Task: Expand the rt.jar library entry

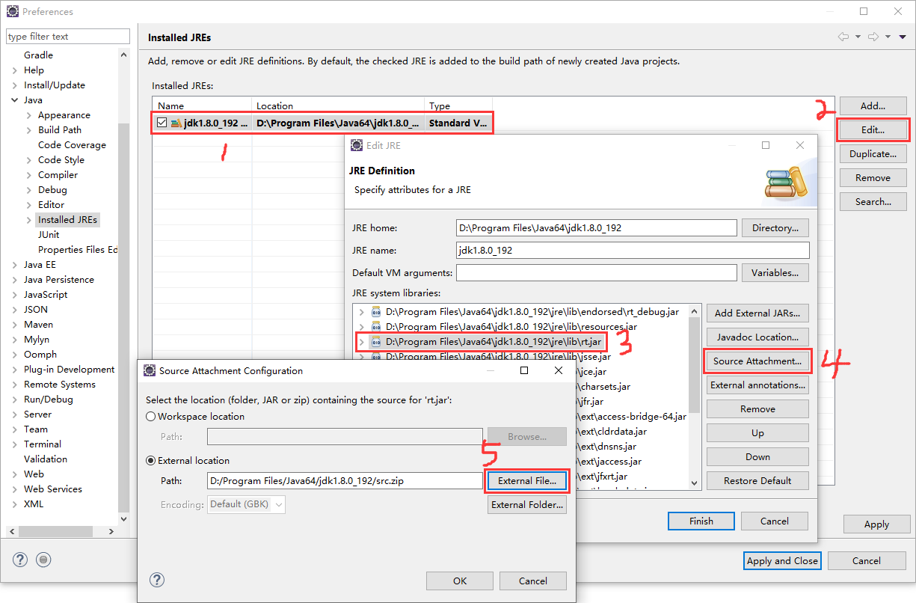Action: point(362,342)
